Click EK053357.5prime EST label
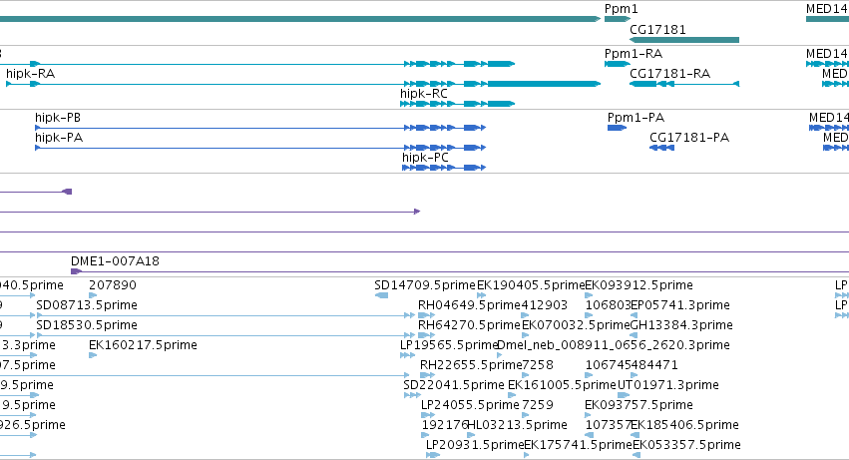The width and height of the screenshot is (849, 460). tap(686, 445)
